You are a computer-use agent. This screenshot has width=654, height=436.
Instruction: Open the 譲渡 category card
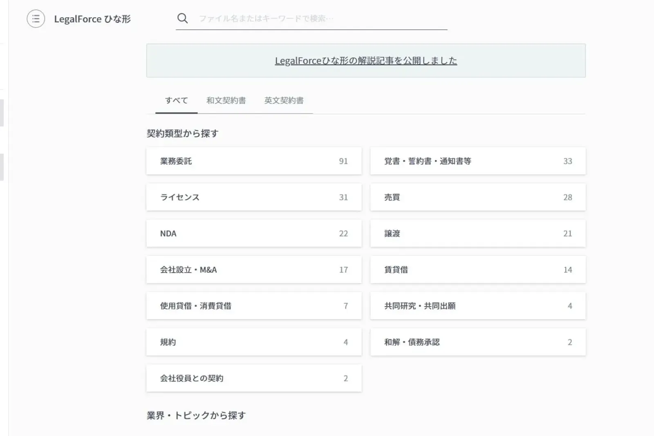tap(478, 233)
